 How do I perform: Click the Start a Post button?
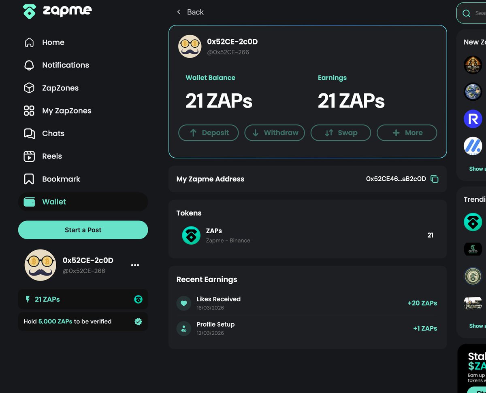[x=83, y=230]
